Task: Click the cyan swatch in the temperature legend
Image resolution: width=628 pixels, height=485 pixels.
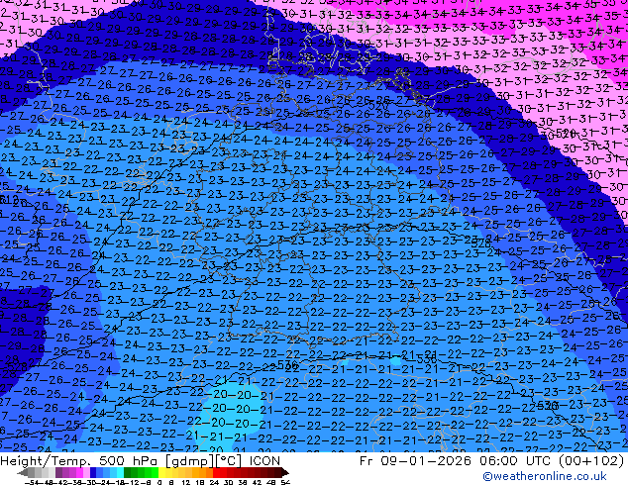Action: [120, 472]
